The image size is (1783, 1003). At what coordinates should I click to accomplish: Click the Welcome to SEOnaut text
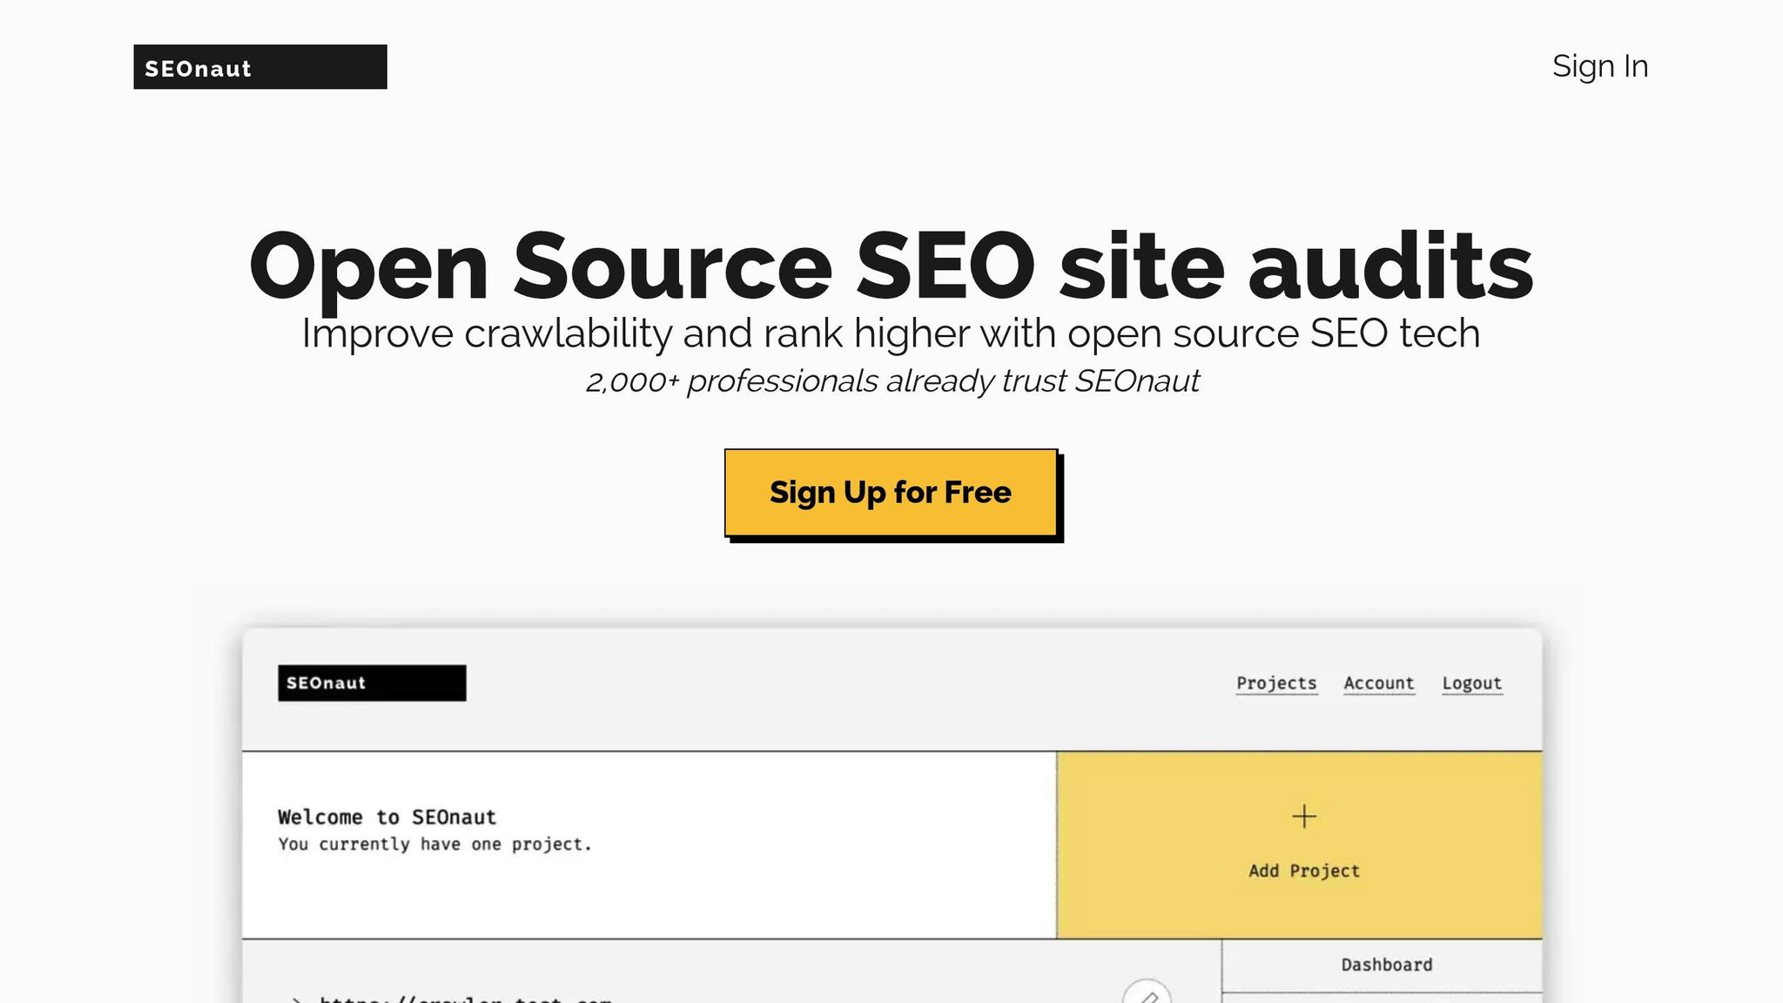coord(387,817)
